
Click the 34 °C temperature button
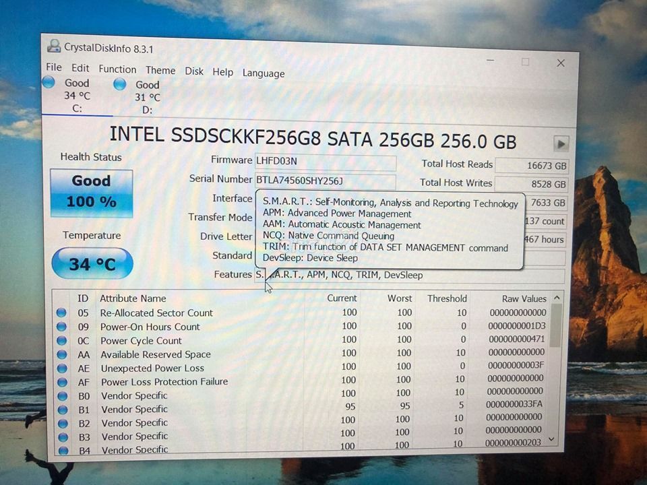click(x=92, y=263)
